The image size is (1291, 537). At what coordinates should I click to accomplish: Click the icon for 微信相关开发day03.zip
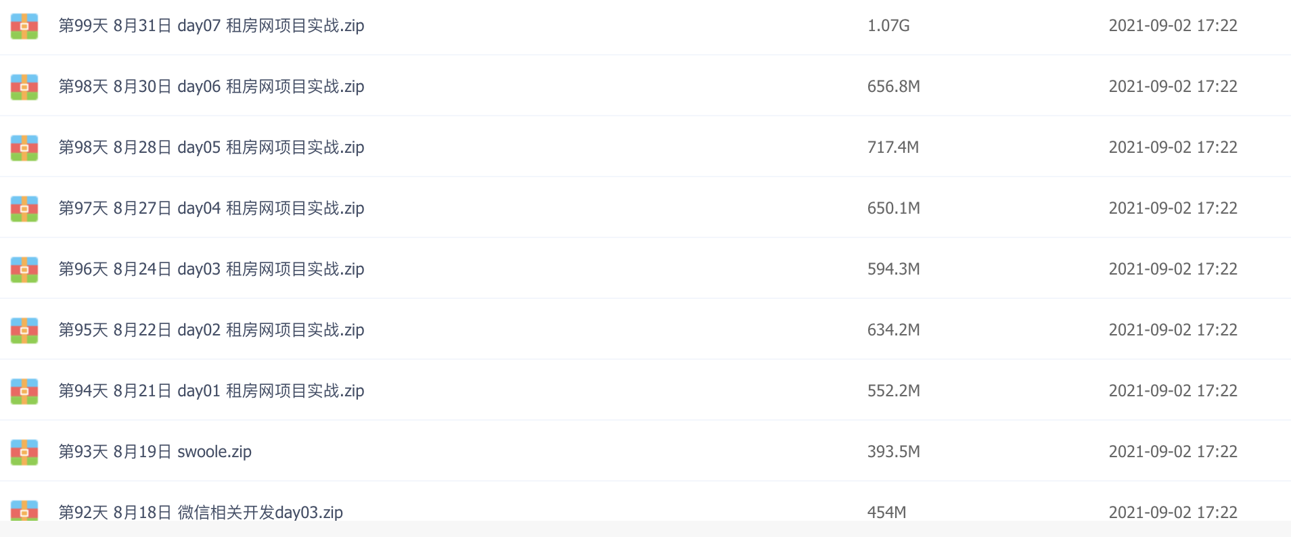pos(24,510)
